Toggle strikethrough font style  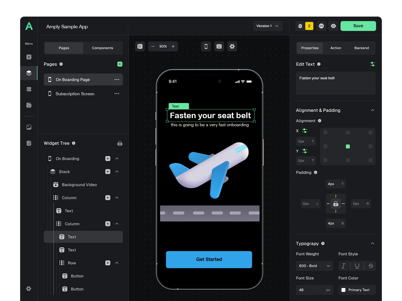370,266
